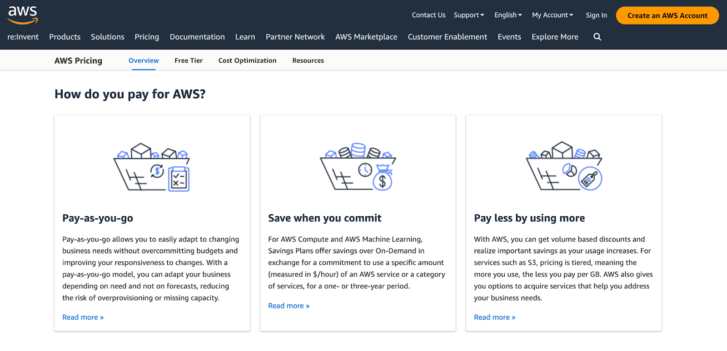
Task: Click Read more under Pay less by using more
Action: [x=494, y=317]
